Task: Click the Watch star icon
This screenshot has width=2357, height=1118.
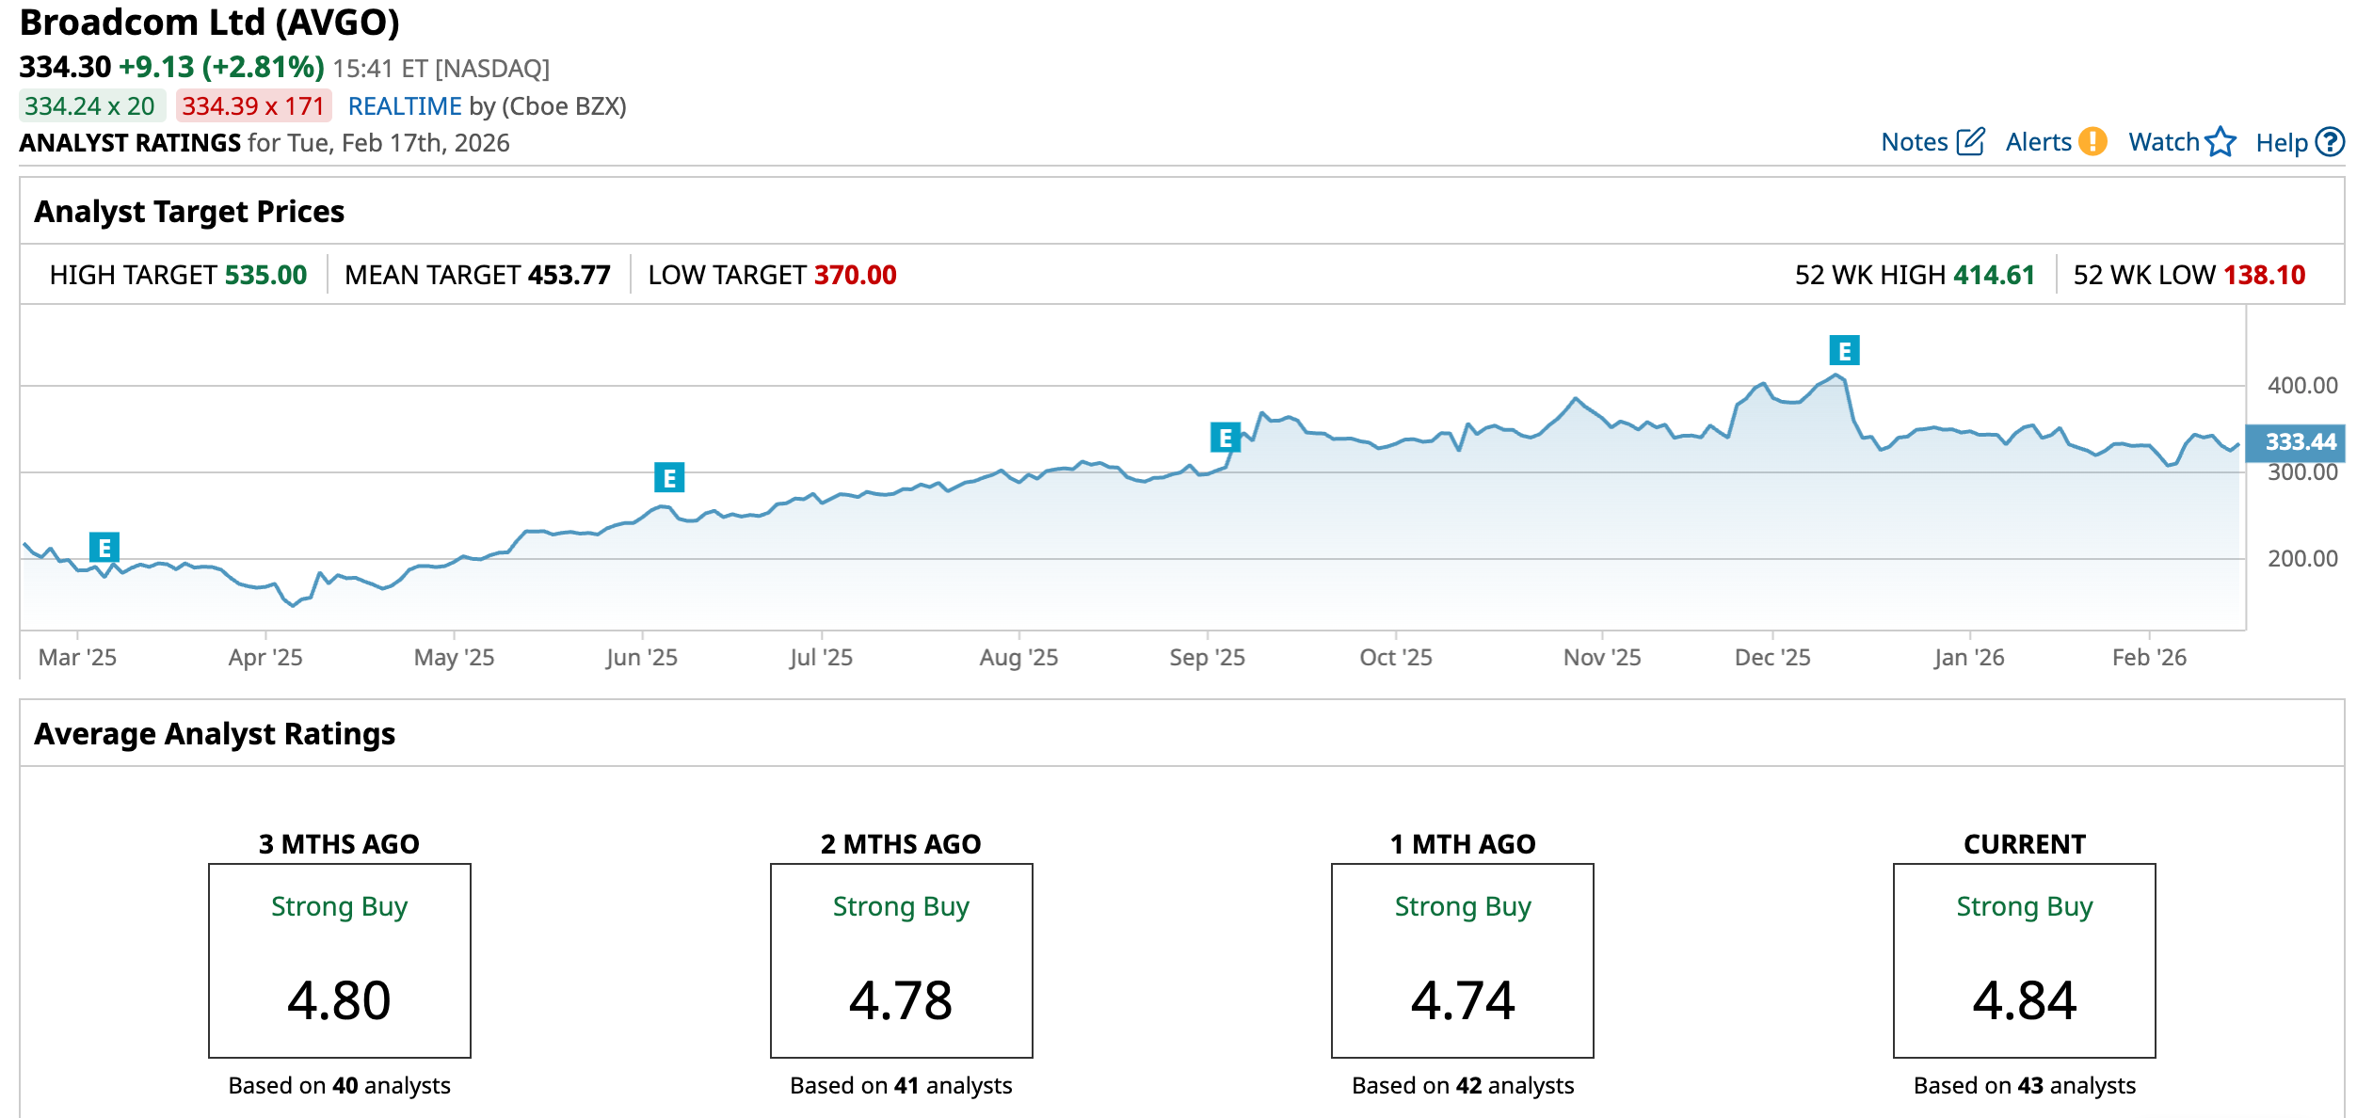Action: pyautogui.click(x=2221, y=141)
